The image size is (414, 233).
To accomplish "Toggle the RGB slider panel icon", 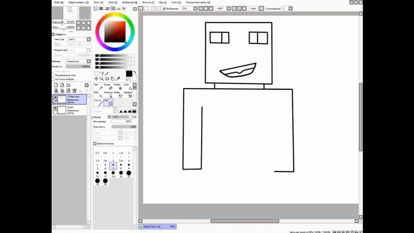I will click(102, 8).
